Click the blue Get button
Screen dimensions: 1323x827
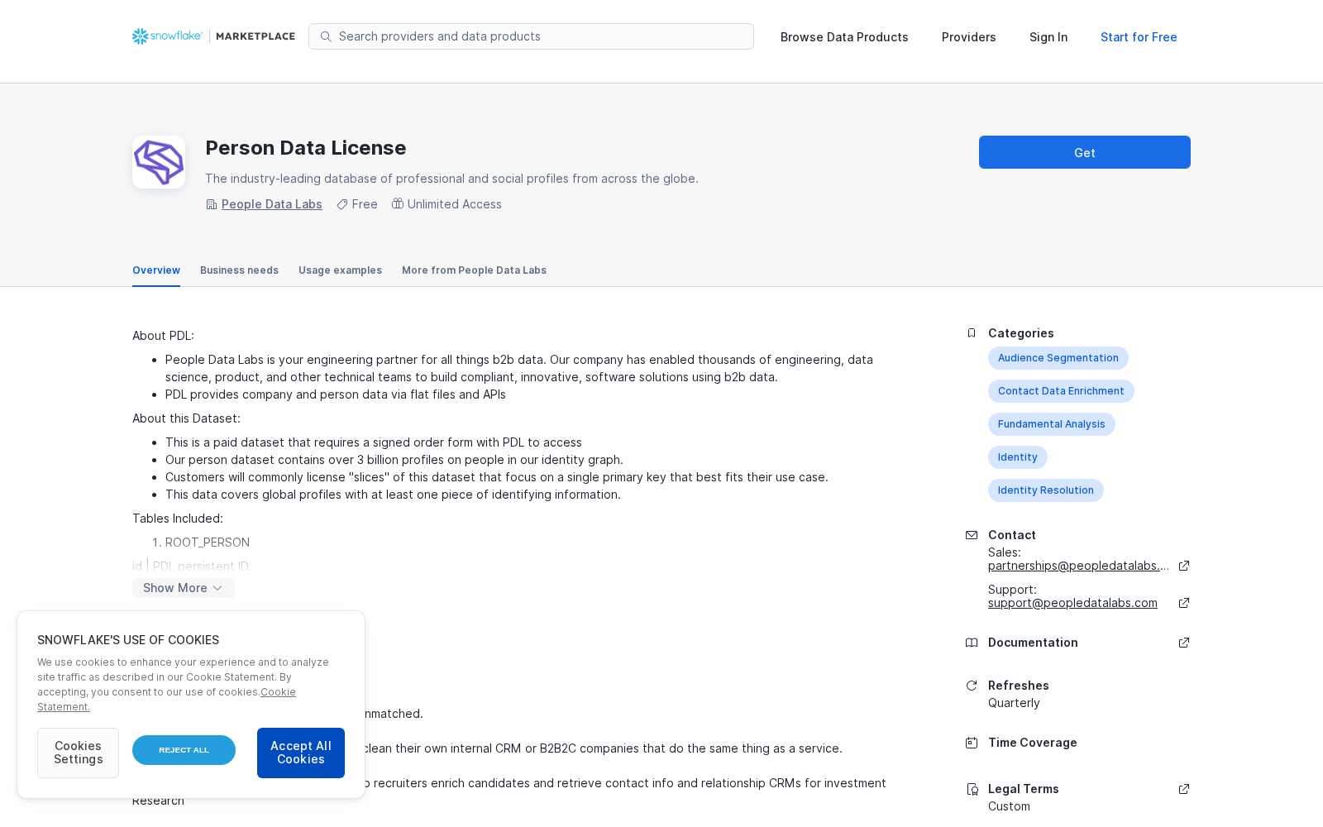click(1085, 152)
